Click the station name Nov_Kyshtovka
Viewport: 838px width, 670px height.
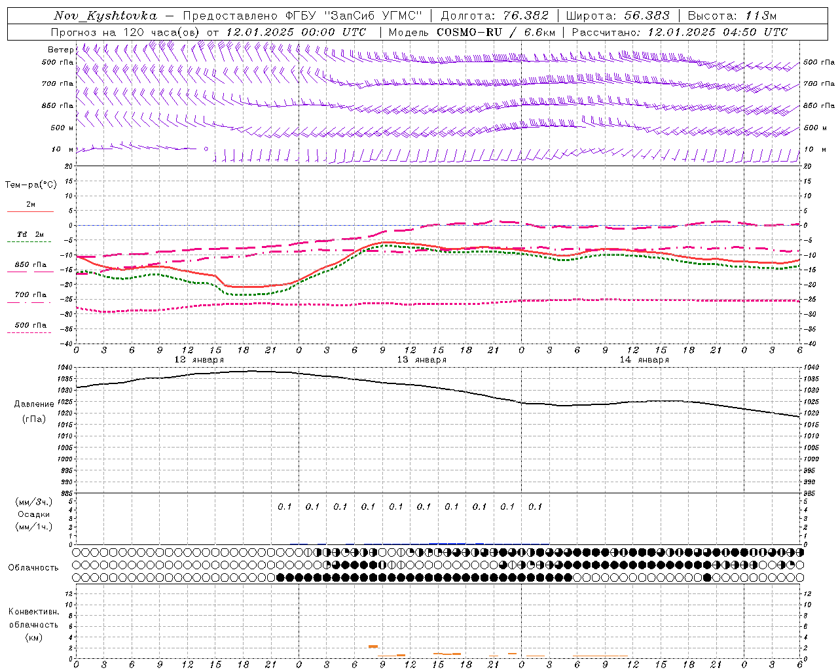(x=105, y=16)
